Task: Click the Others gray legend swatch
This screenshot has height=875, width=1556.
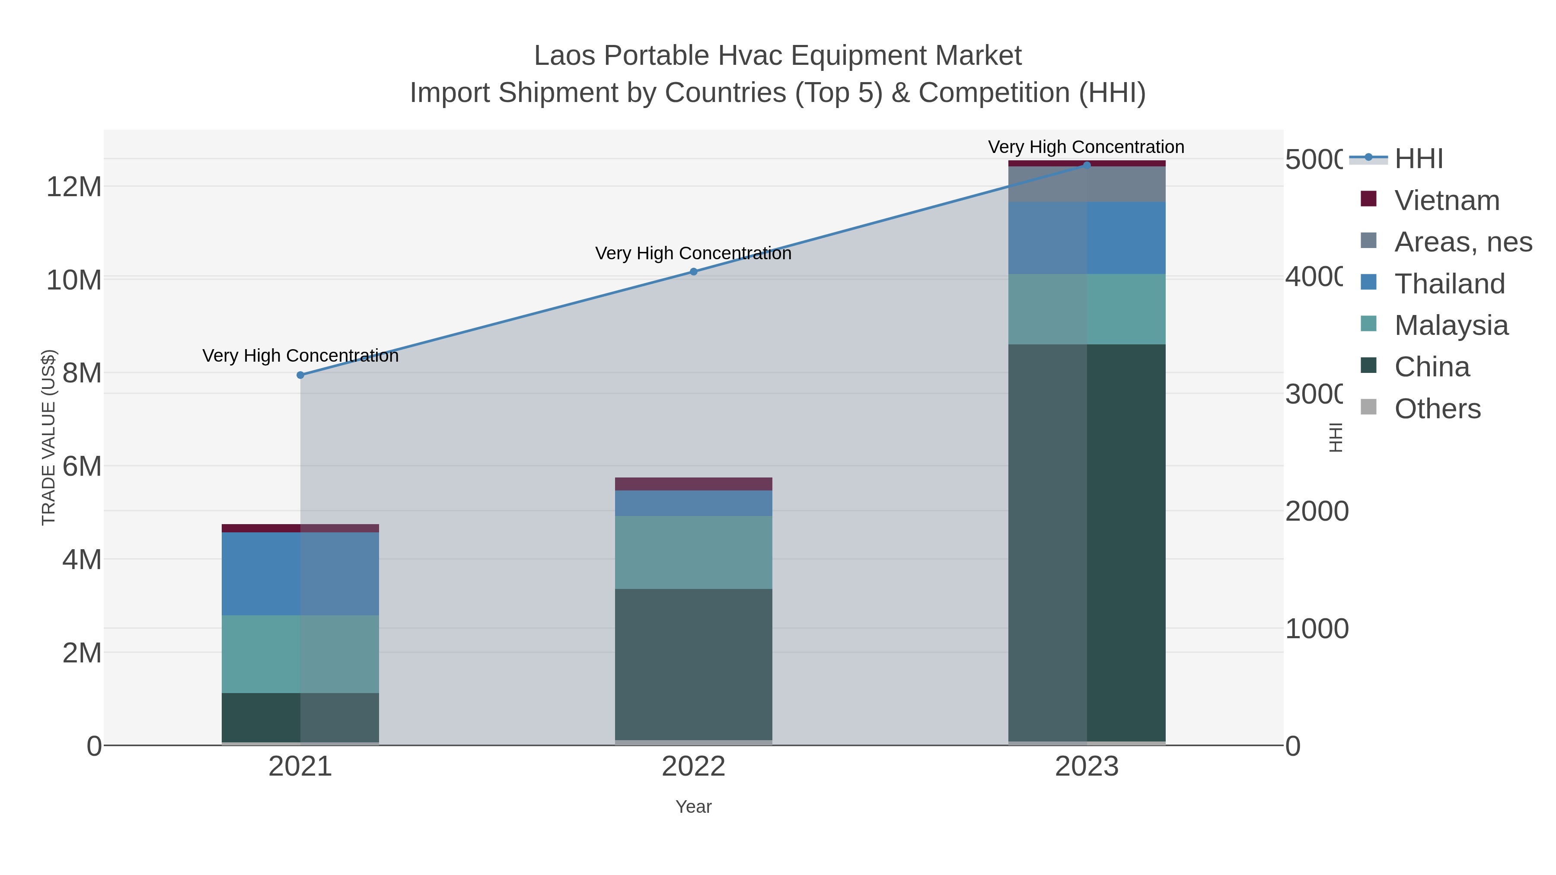Action: 1369,407
